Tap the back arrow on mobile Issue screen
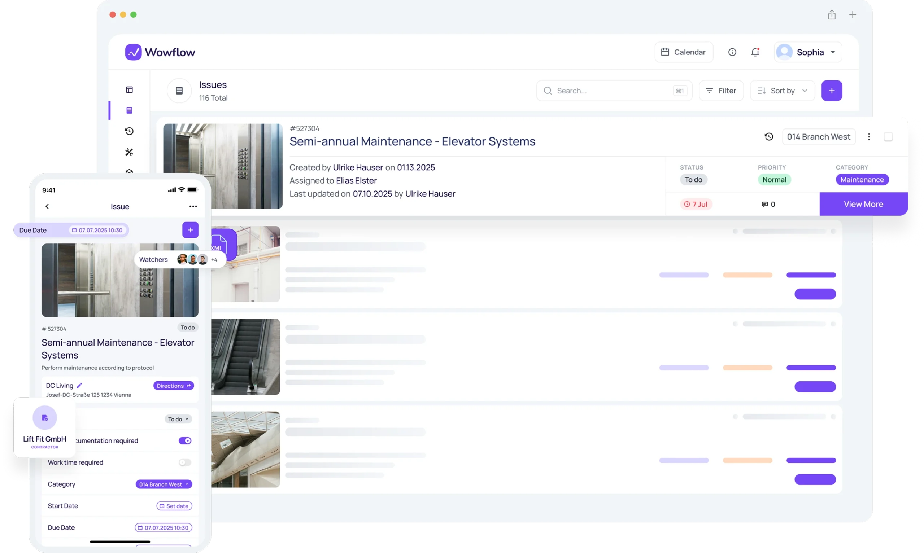924x553 pixels. 47,206
